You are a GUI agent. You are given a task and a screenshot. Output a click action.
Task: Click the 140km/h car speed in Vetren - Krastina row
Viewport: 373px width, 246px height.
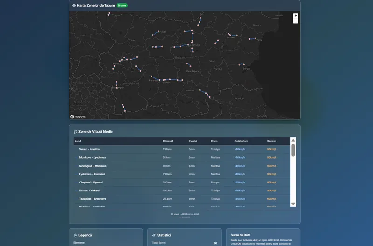click(240, 149)
